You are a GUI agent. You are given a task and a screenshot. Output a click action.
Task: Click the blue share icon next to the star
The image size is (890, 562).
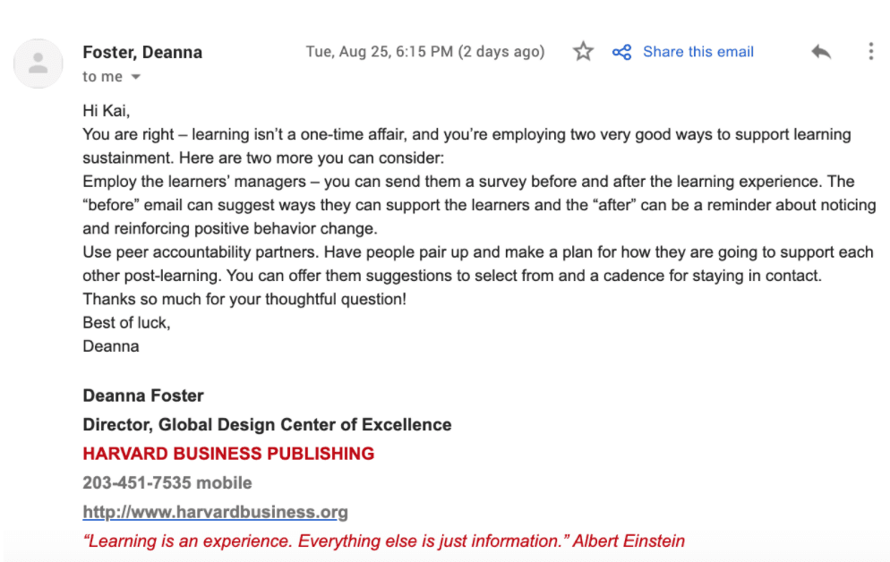(622, 51)
